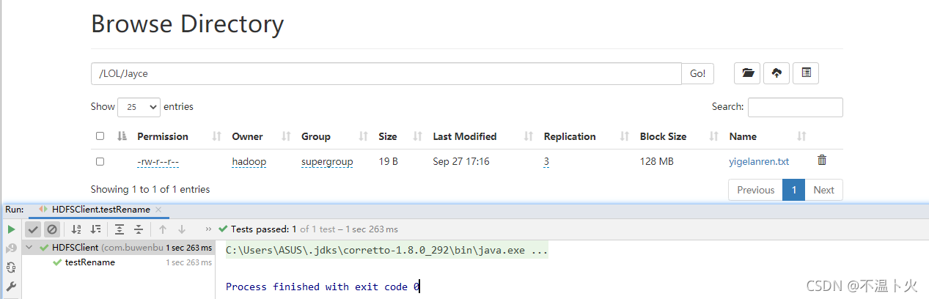Click the supergroup group link
This screenshot has width=929, height=299.
tap(327, 161)
